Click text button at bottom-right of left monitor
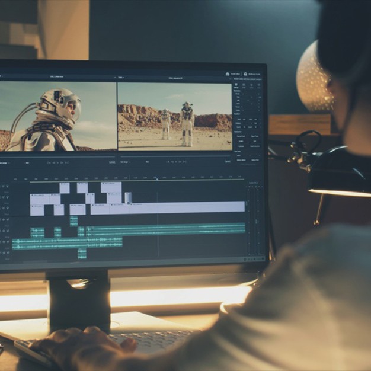 click(x=112, y=162)
